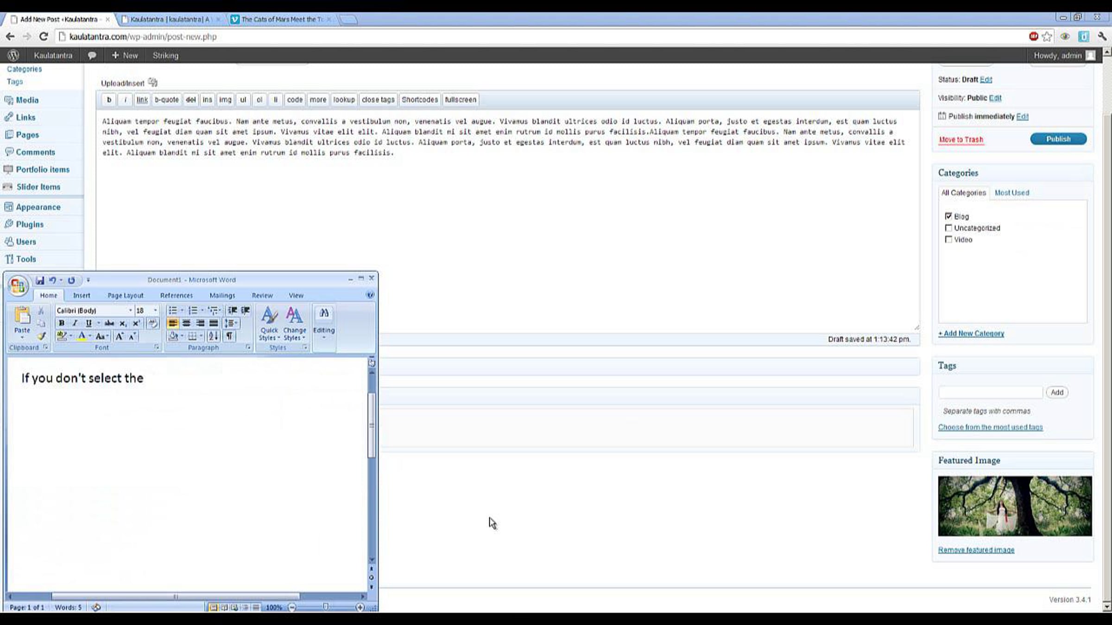Click the Sort button in Paragraph group
Image resolution: width=1112 pixels, height=625 pixels.
coord(213,336)
